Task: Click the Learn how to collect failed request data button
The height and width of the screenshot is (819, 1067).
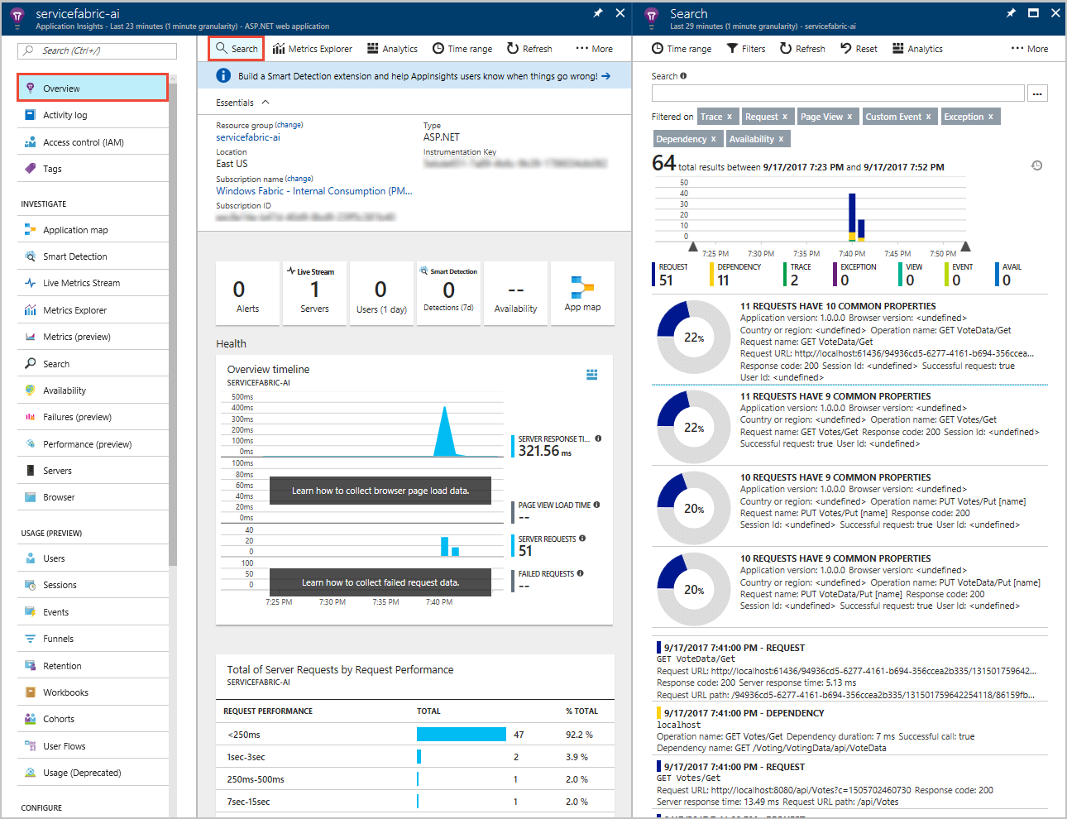Action: (380, 582)
